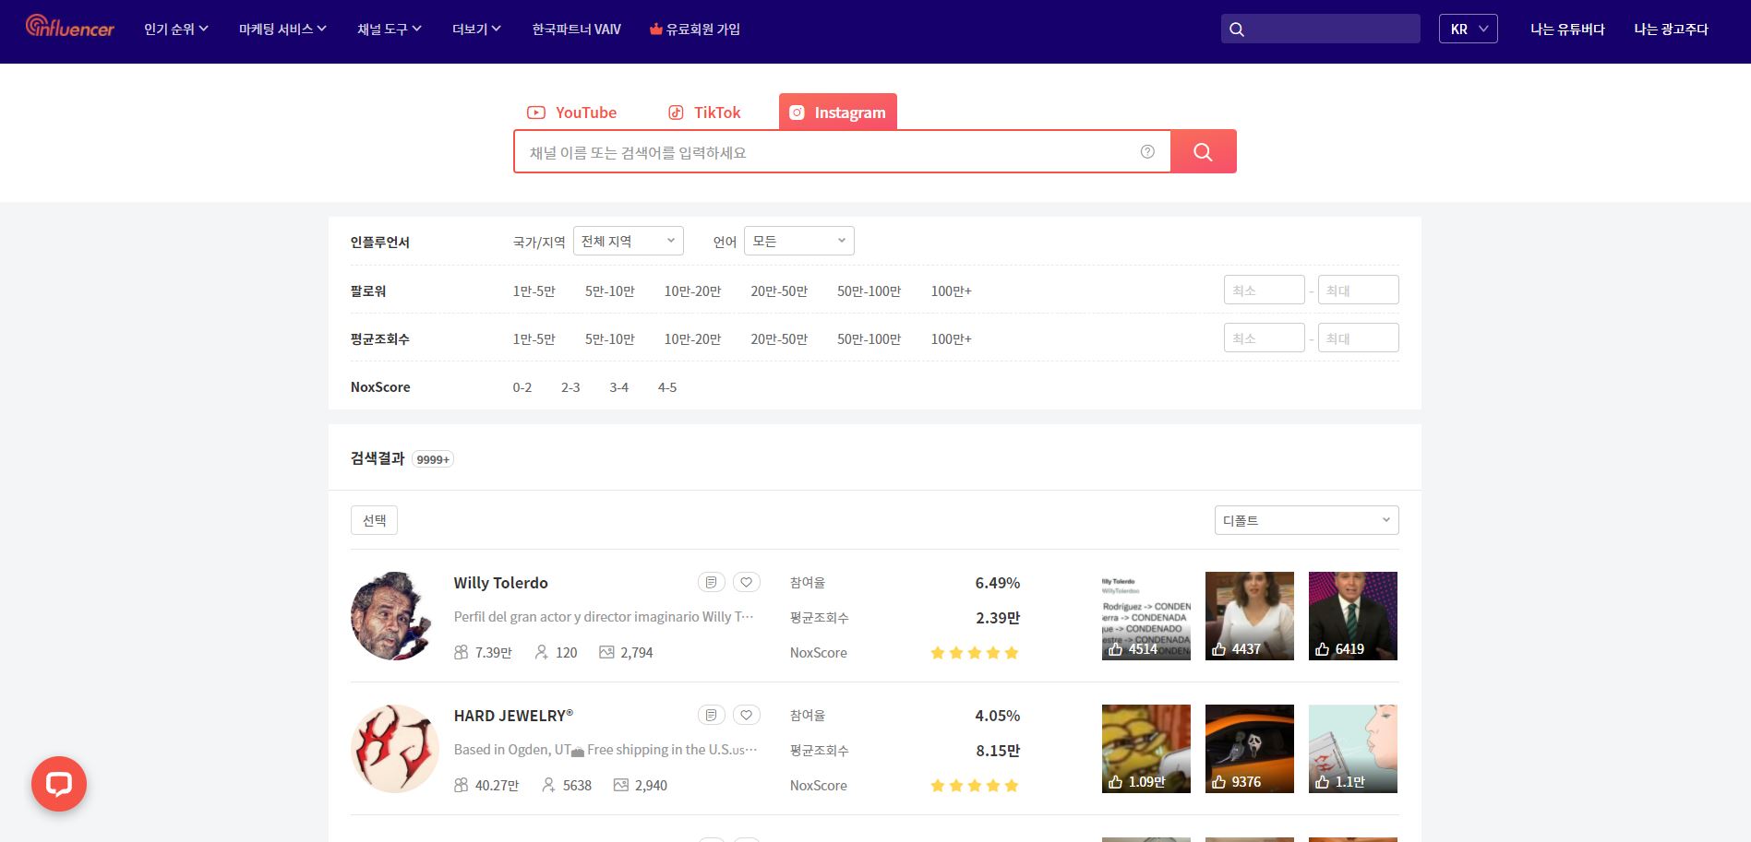1751x842 pixels.
Task: Click the 선택 select button
Action: [x=374, y=520]
